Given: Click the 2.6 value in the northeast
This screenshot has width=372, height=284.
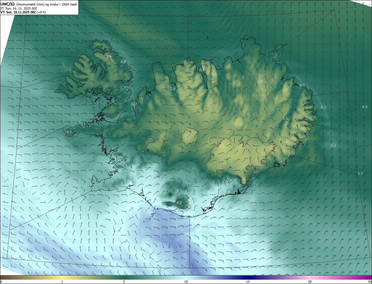Looking at the screenshot, I should (x=260, y=81).
